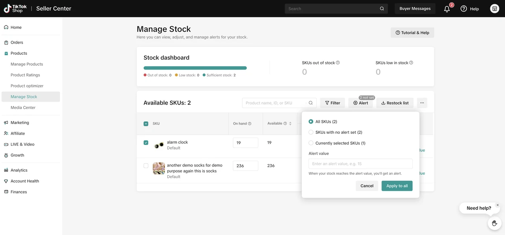Click info icon next to SKUs out of stock
This screenshot has height=235, width=505.
coord(338,63)
